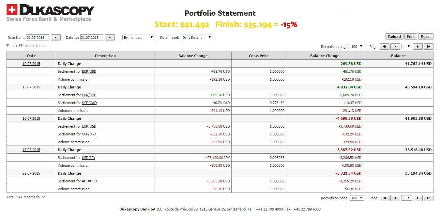The image size is (440, 217).
Task: Click the -3,321.64 USD daily change value
Action: pyautogui.click(x=348, y=173)
